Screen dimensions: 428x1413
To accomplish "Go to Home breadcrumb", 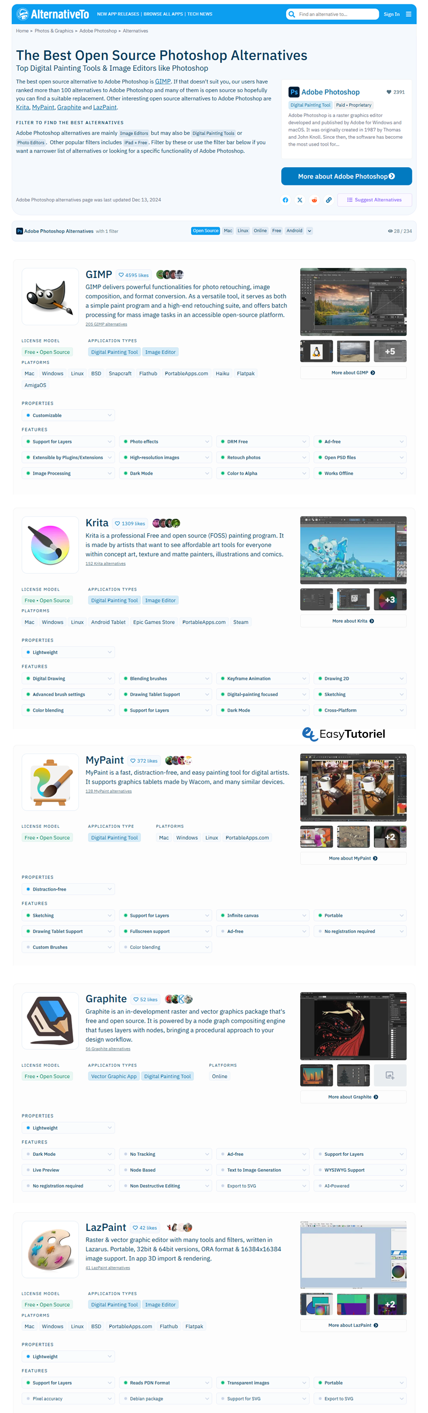I will click(x=22, y=31).
